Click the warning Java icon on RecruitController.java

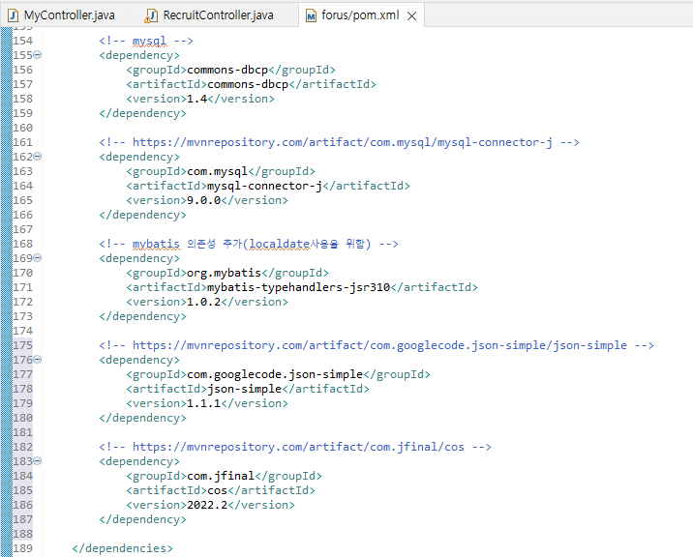pyautogui.click(x=151, y=15)
